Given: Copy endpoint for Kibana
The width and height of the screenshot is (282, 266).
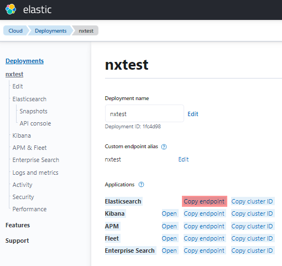Looking at the screenshot, I should click(x=205, y=213).
